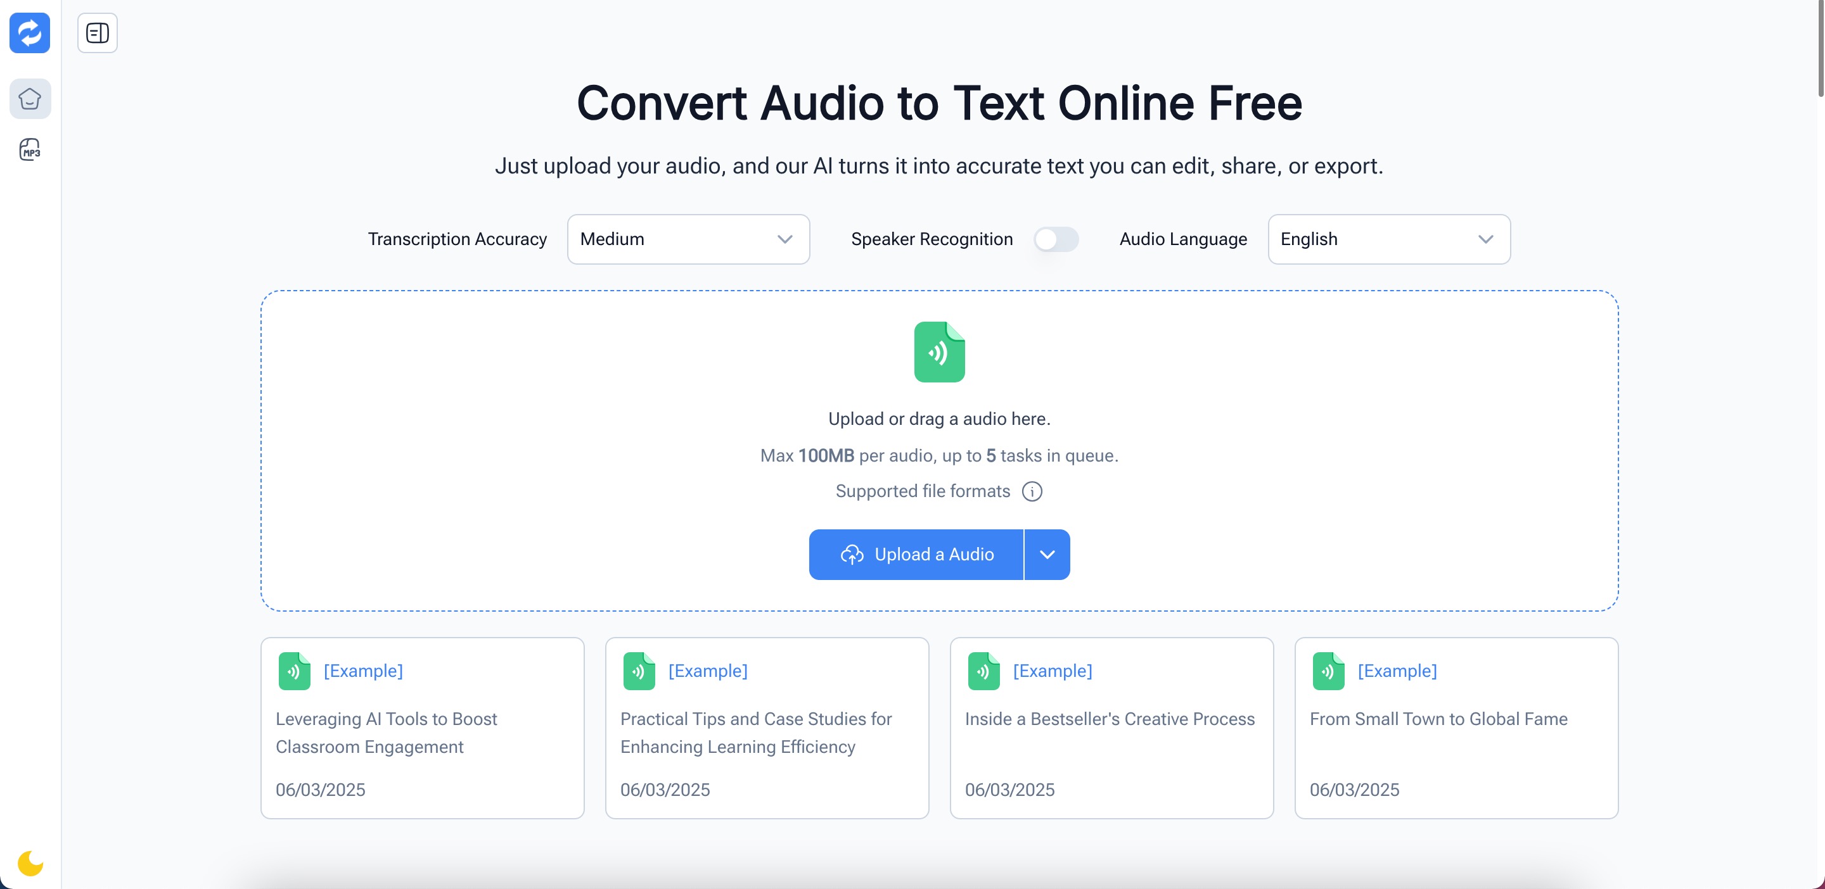The image size is (1825, 889).
Task: Switch theme with the moon icon
Action: coord(30,863)
